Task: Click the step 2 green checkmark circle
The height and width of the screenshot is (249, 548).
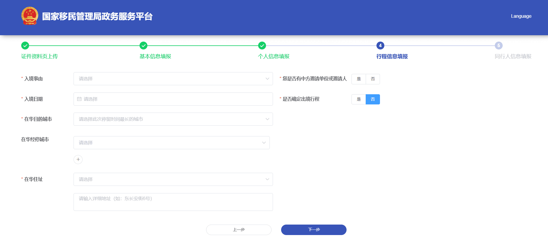Action: pyautogui.click(x=144, y=45)
